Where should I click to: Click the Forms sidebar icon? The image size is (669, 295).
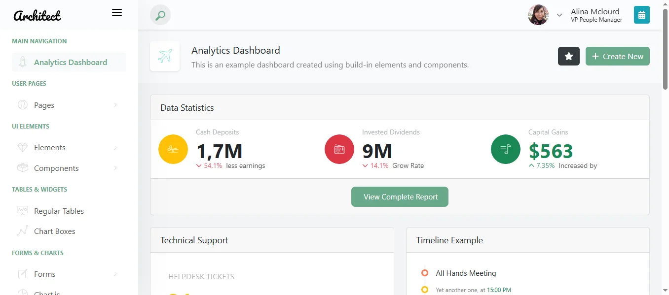coord(22,273)
